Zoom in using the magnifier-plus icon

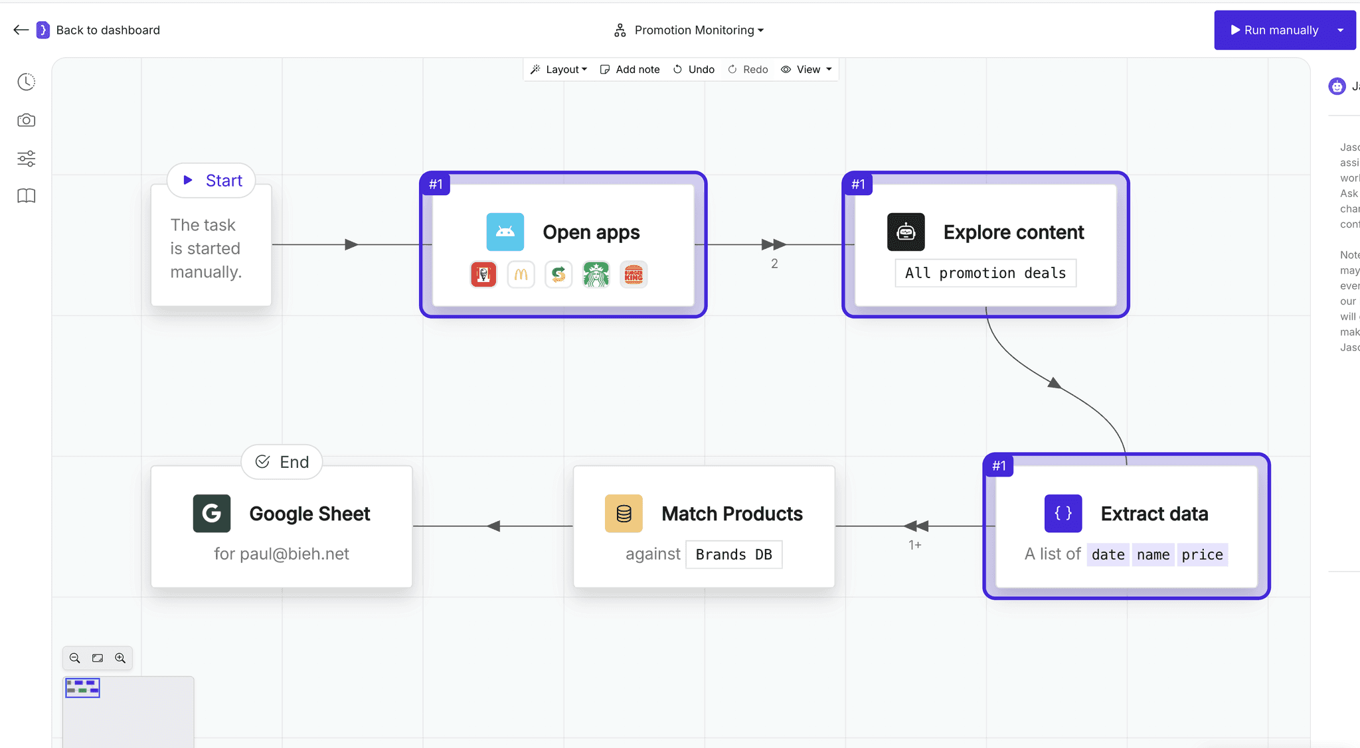[x=121, y=658]
